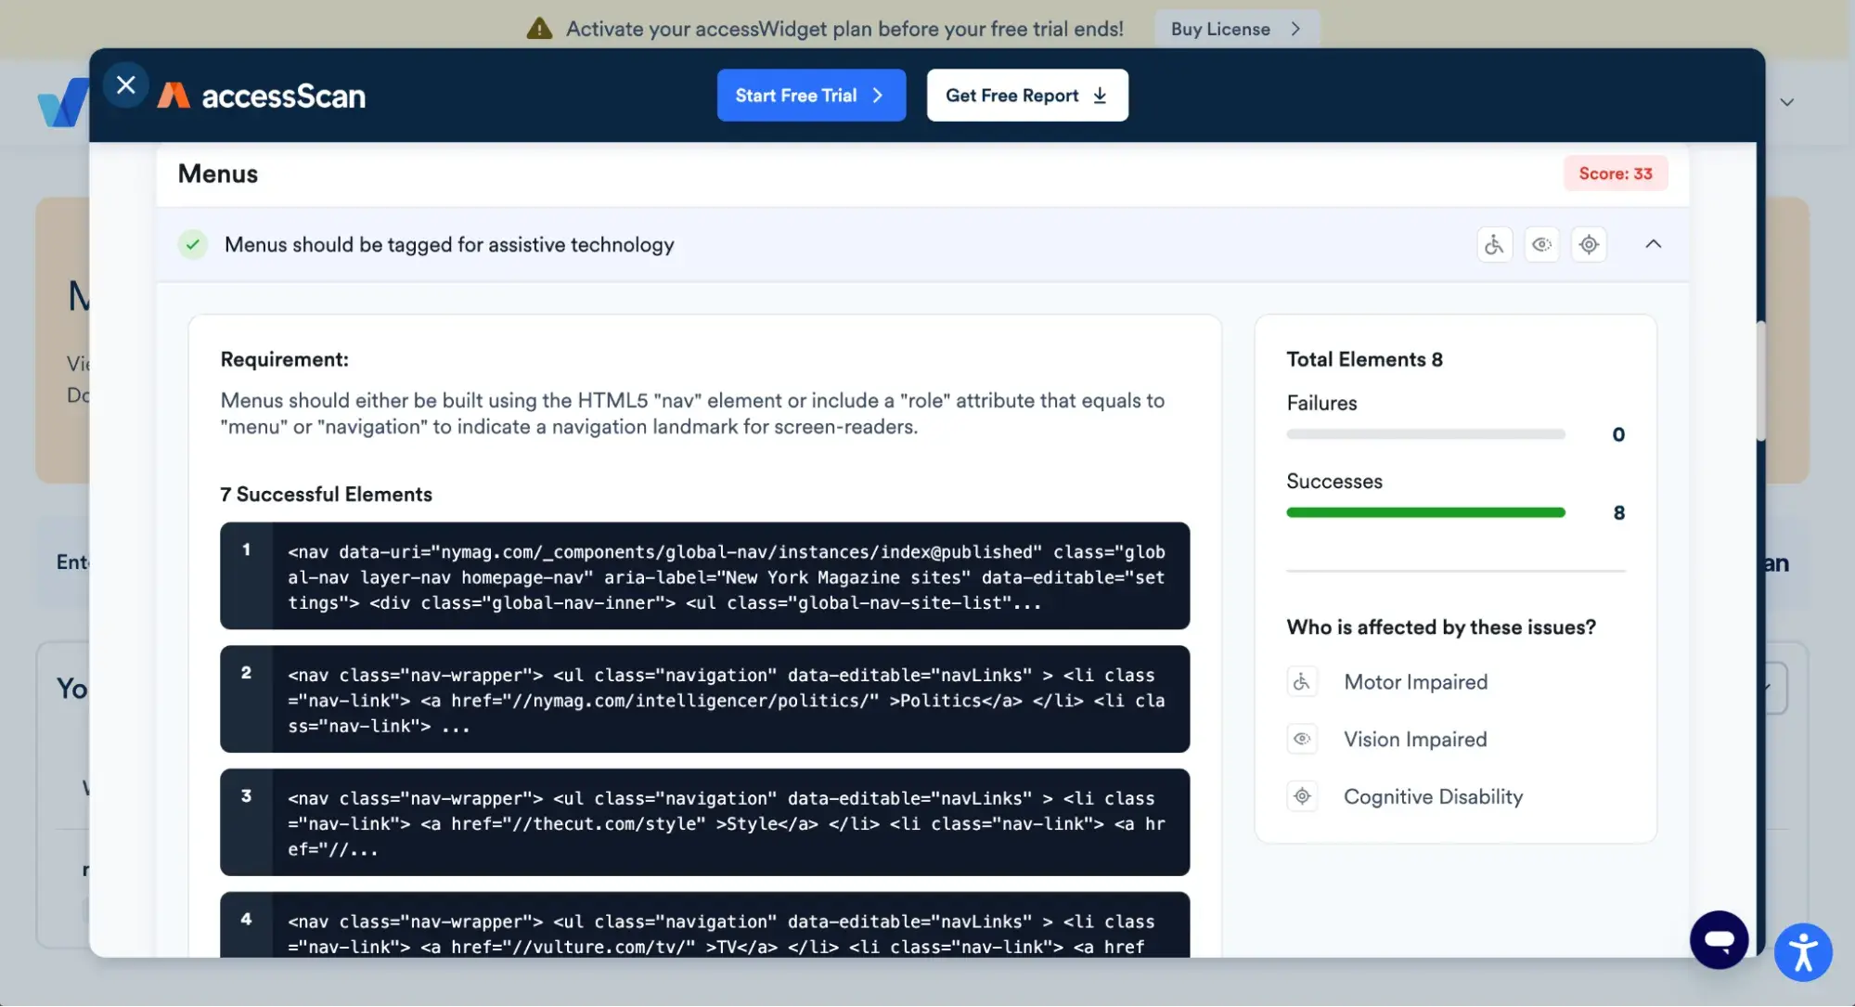Click the motor impaired icon in Menus row
1855x1007 pixels.
coord(1494,245)
